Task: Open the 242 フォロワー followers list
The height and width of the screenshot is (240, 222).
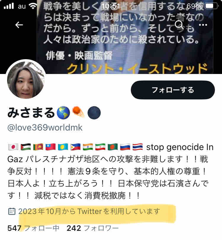Action: (x=93, y=228)
